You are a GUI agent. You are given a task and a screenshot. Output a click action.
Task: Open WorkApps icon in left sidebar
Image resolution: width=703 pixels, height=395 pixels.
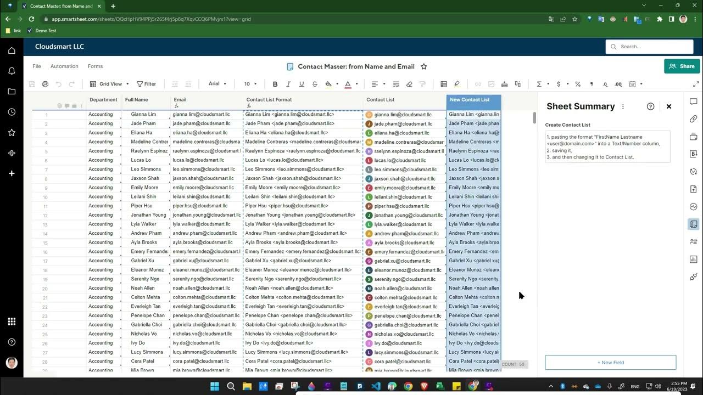12,153
